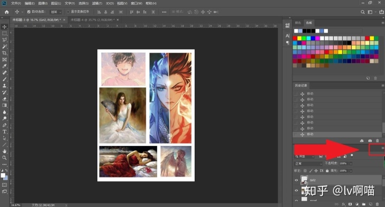Toggle the Auto-Select checkbox
The height and width of the screenshot is (207, 385).
click(29, 12)
